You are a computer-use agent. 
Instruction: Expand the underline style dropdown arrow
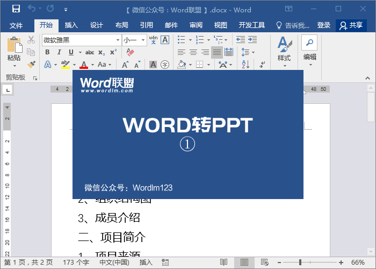click(80, 52)
